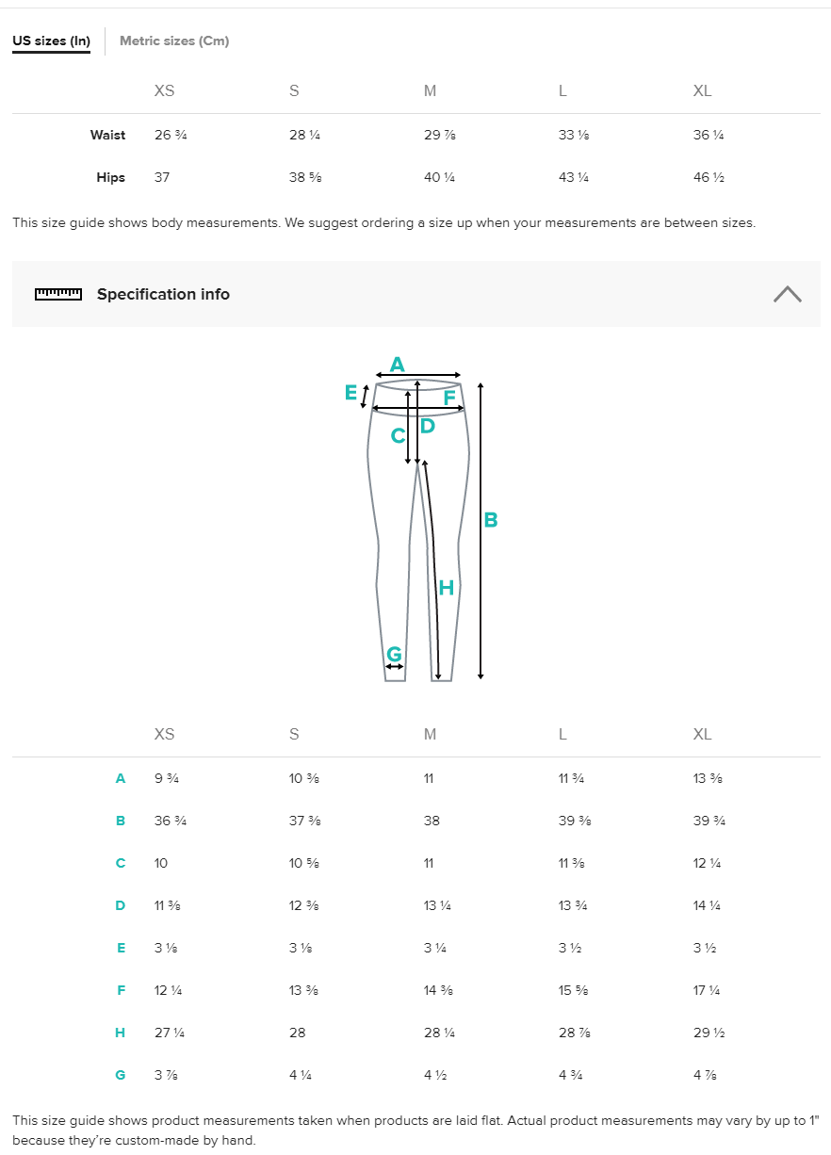Image resolution: width=831 pixels, height=1155 pixels.
Task: Click M column header in body measurements table
Action: (430, 90)
